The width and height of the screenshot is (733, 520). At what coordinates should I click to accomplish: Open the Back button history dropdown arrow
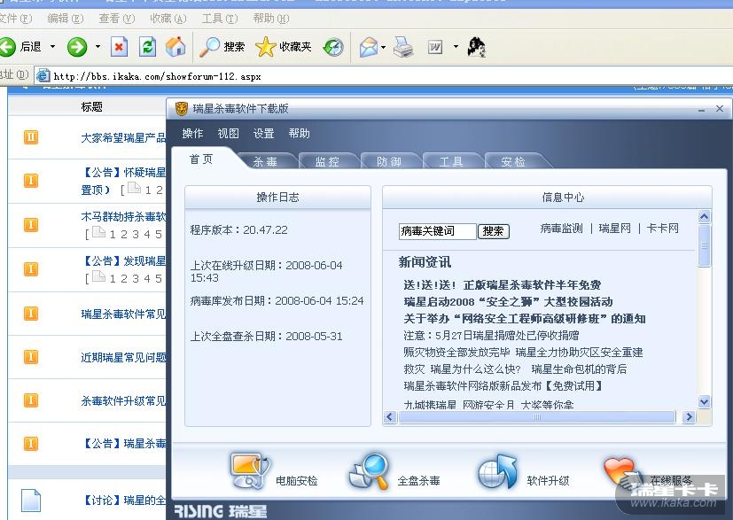tap(53, 47)
